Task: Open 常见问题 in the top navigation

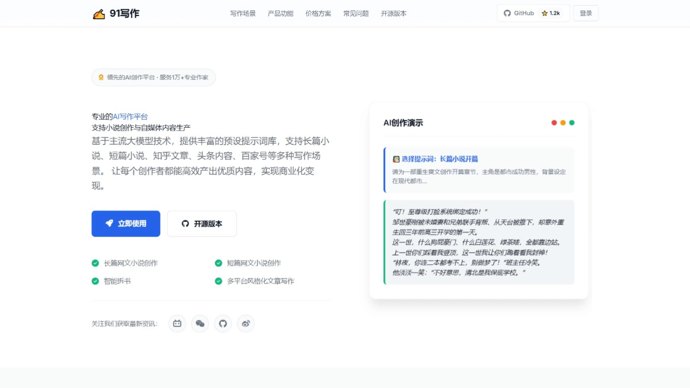Action: (356, 13)
